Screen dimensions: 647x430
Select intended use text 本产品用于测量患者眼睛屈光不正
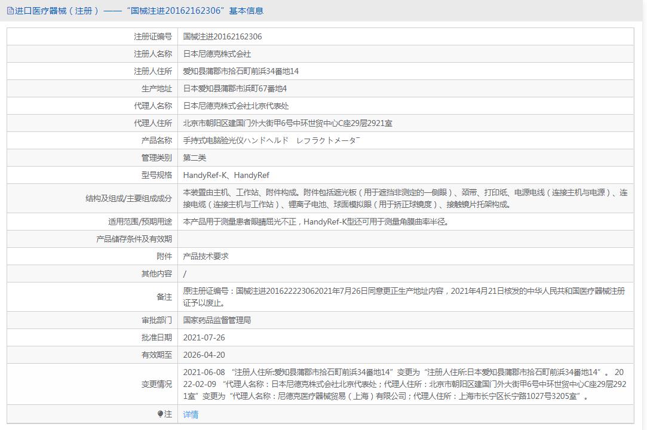[x=316, y=222]
